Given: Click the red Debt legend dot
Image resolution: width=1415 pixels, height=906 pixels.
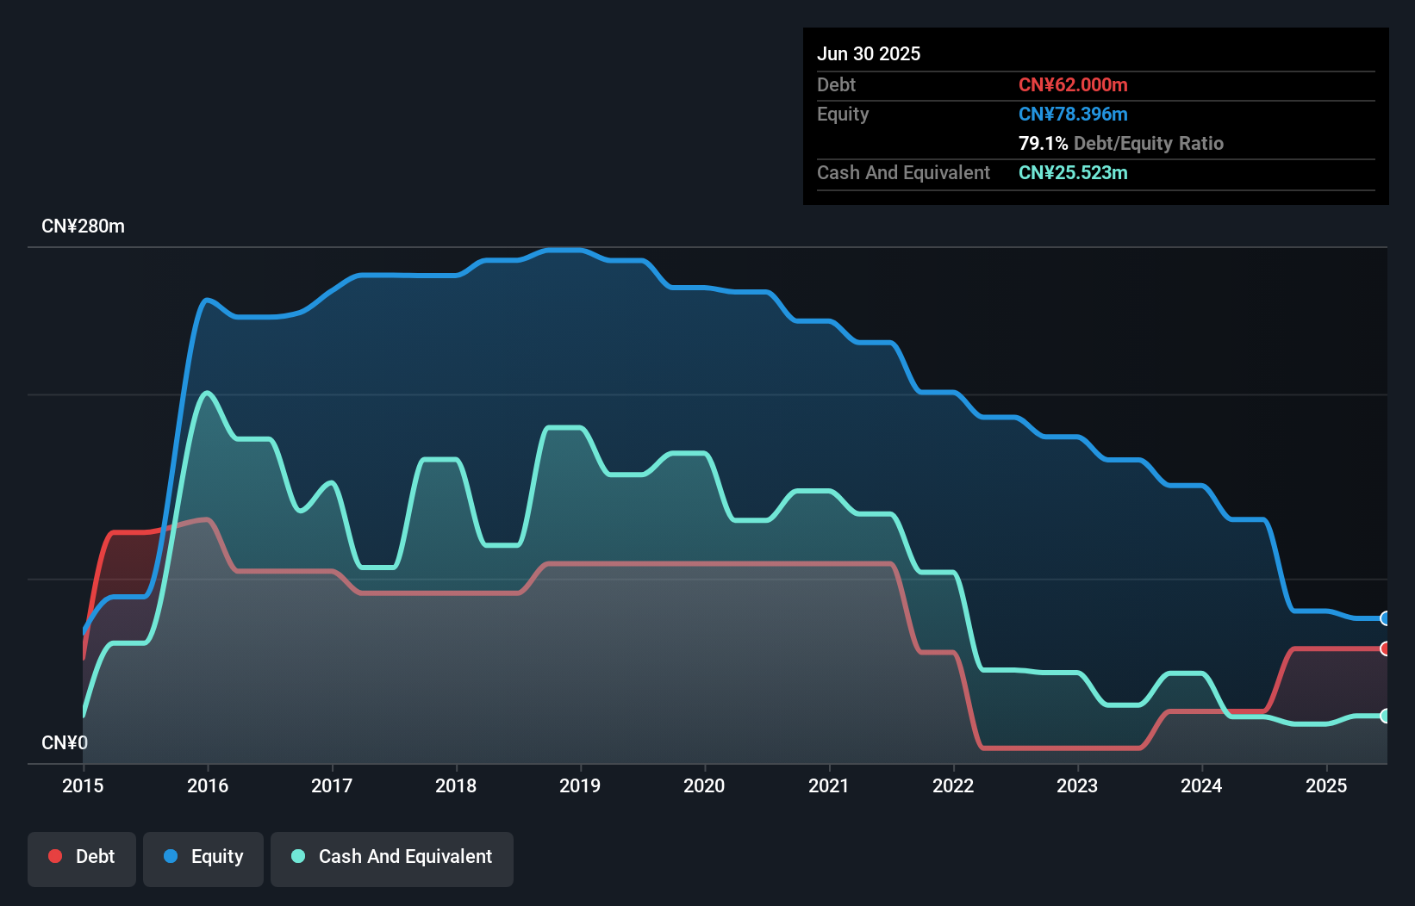Looking at the screenshot, I should click(55, 856).
